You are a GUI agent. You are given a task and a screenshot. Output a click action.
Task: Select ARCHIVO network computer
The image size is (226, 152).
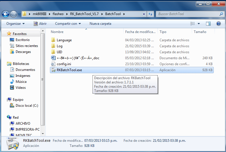pos(23,123)
